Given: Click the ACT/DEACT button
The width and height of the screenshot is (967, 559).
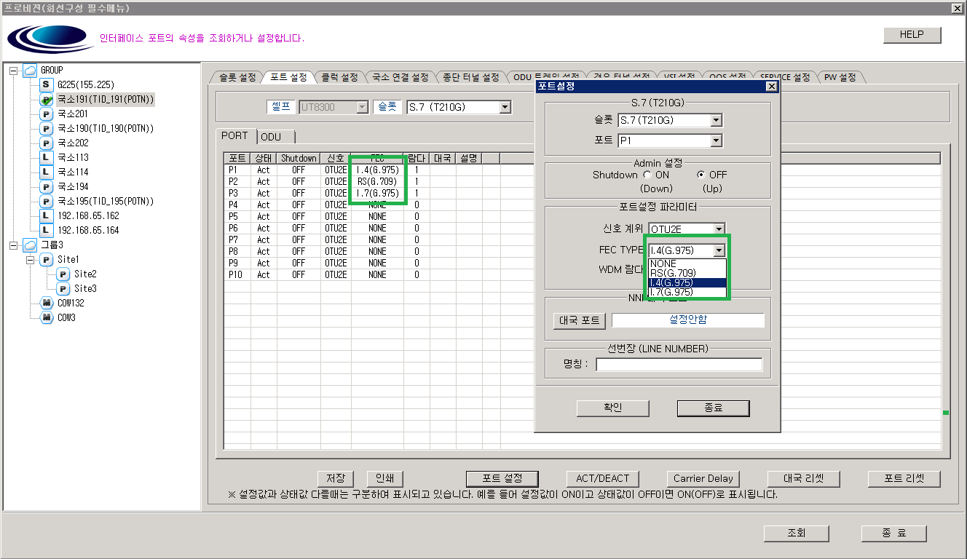Looking at the screenshot, I should point(602,479).
